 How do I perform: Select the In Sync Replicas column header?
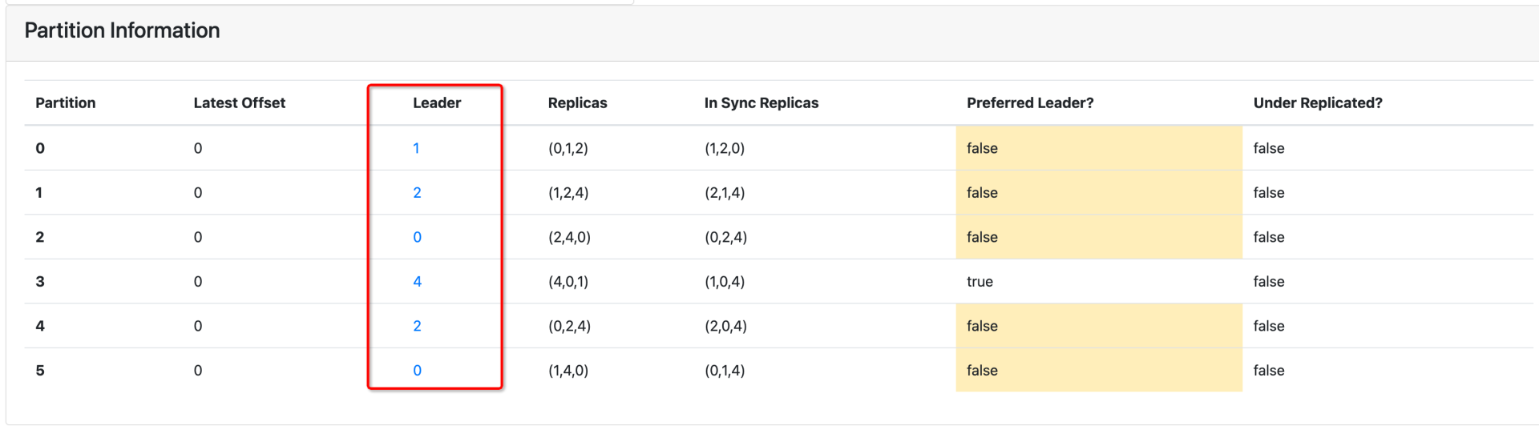761,103
